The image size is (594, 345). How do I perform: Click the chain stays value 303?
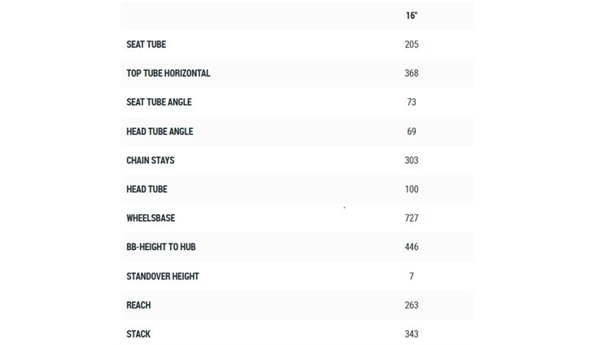[x=412, y=161]
